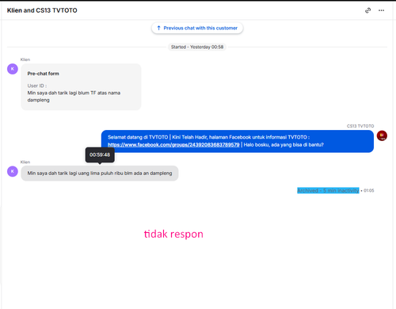This screenshot has height=309, width=396.
Task: Click the 'Started - Yesterday 00:58' label
Action: pos(197,47)
